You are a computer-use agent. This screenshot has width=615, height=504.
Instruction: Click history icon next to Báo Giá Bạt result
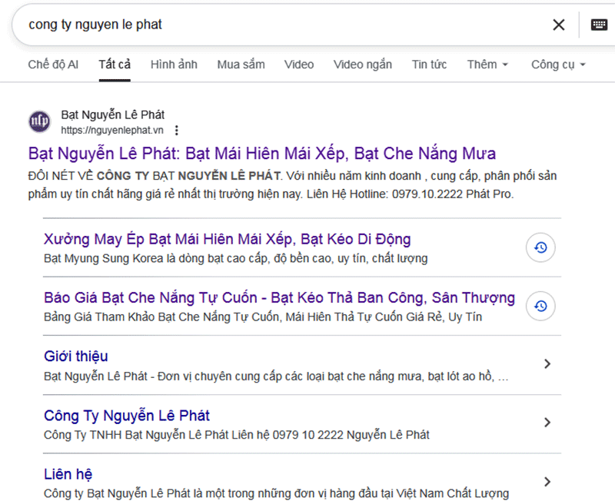540,306
